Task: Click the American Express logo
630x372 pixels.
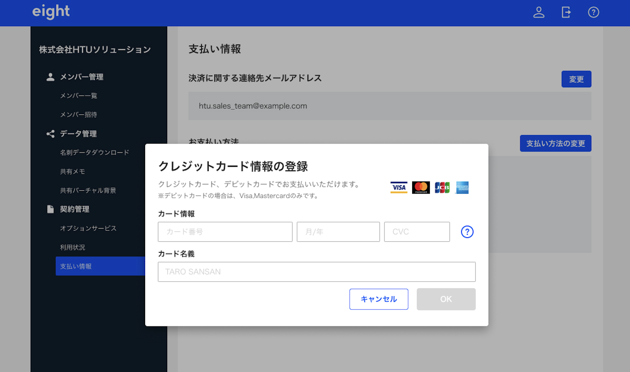Action: point(462,187)
